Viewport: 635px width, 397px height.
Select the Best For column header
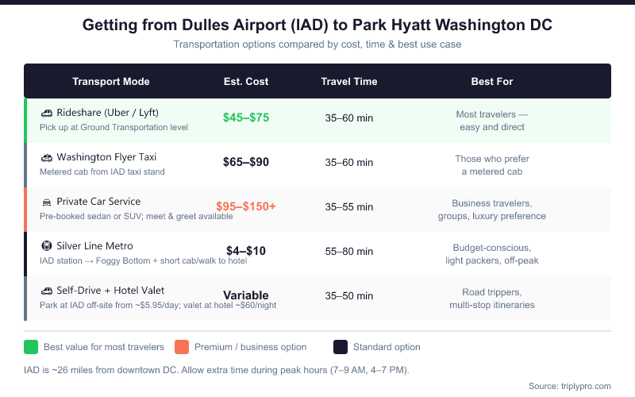(x=492, y=82)
